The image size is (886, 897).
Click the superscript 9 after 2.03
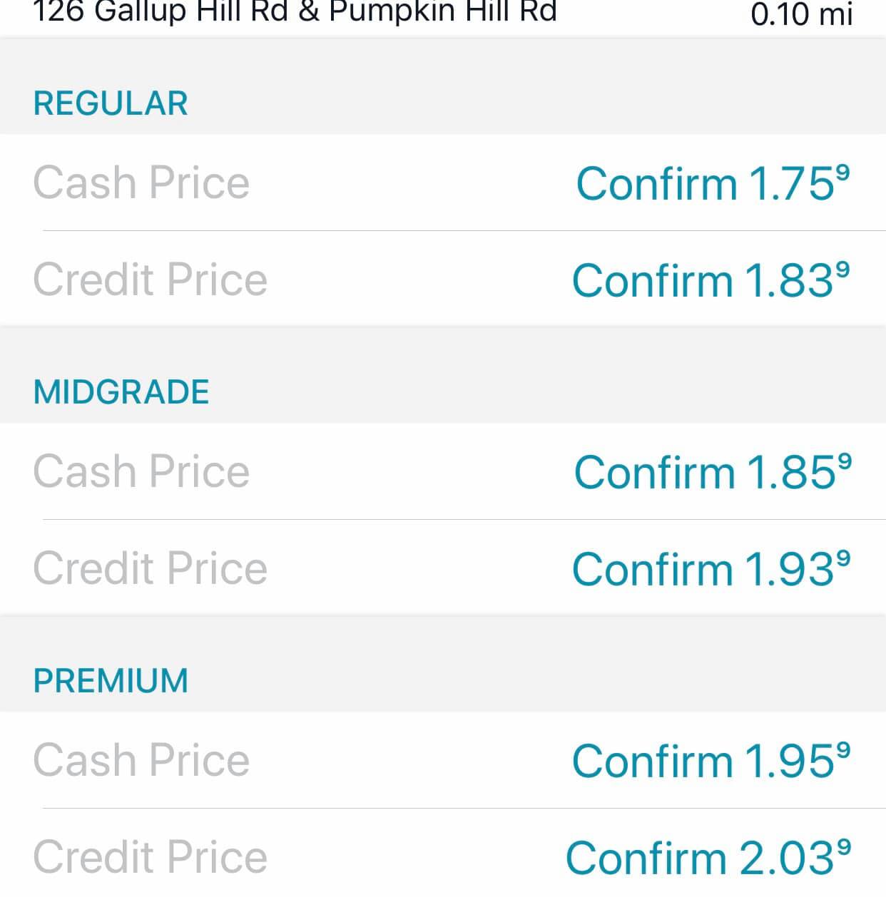843,847
